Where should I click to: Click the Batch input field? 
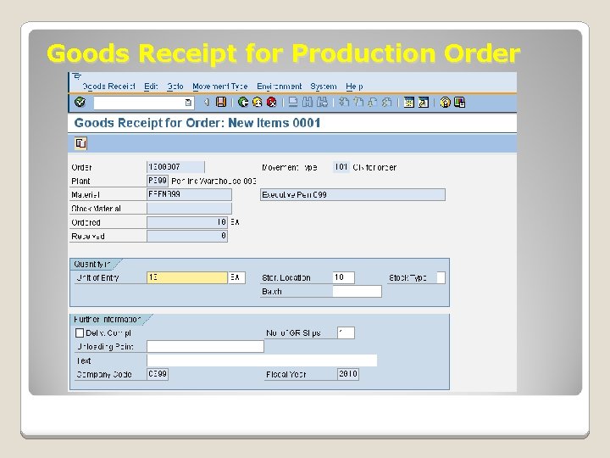358,291
